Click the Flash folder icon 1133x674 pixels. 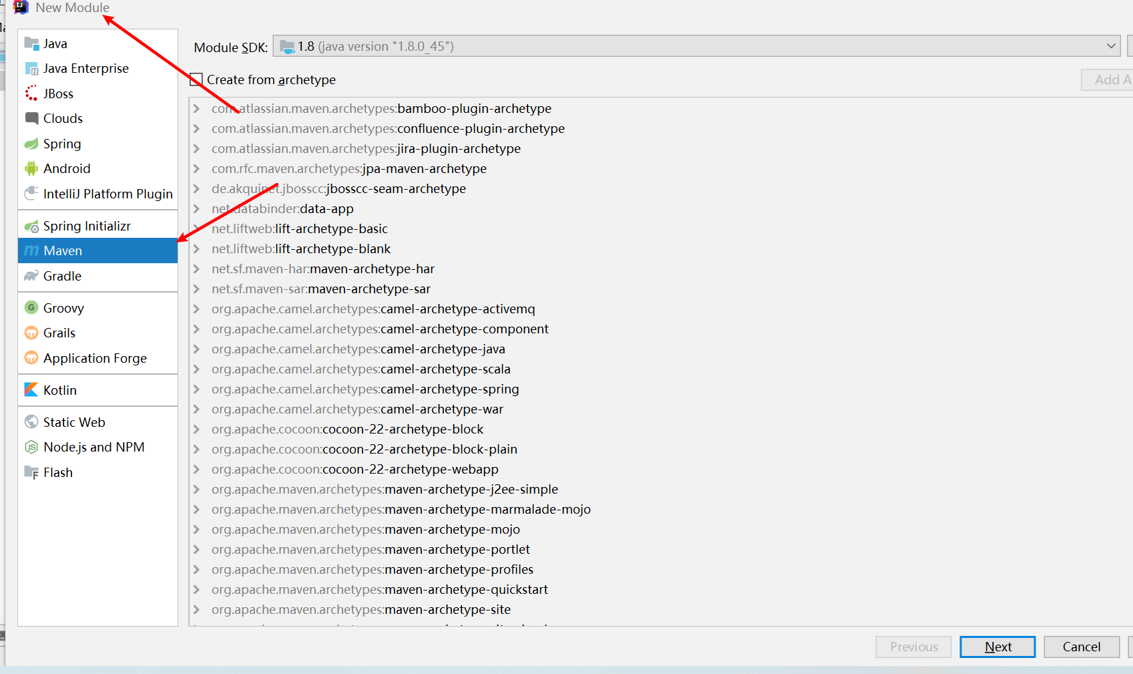click(x=31, y=472)
